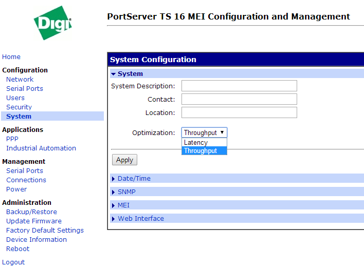
Task: Click the Location input box
Action: pos(239,113)
